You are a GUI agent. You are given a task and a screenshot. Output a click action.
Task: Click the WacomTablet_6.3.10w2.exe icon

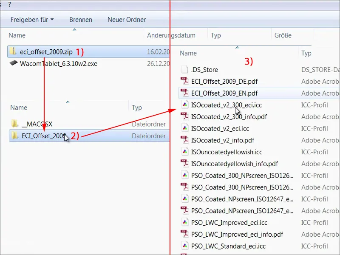(x=14, y=63)
